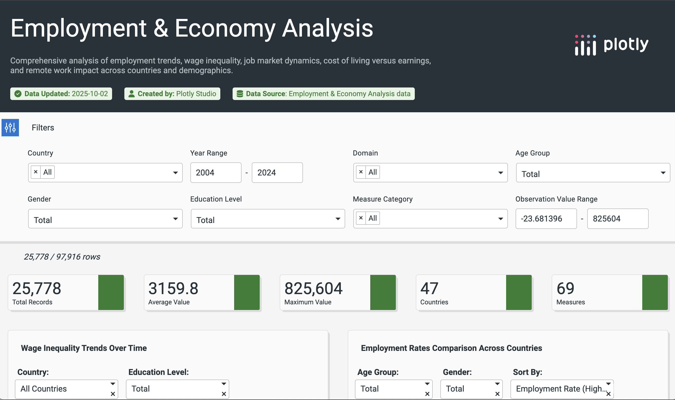675x400 pixels.
Task: Click the green swatch on Total Records card
Action: click(111, 292)
